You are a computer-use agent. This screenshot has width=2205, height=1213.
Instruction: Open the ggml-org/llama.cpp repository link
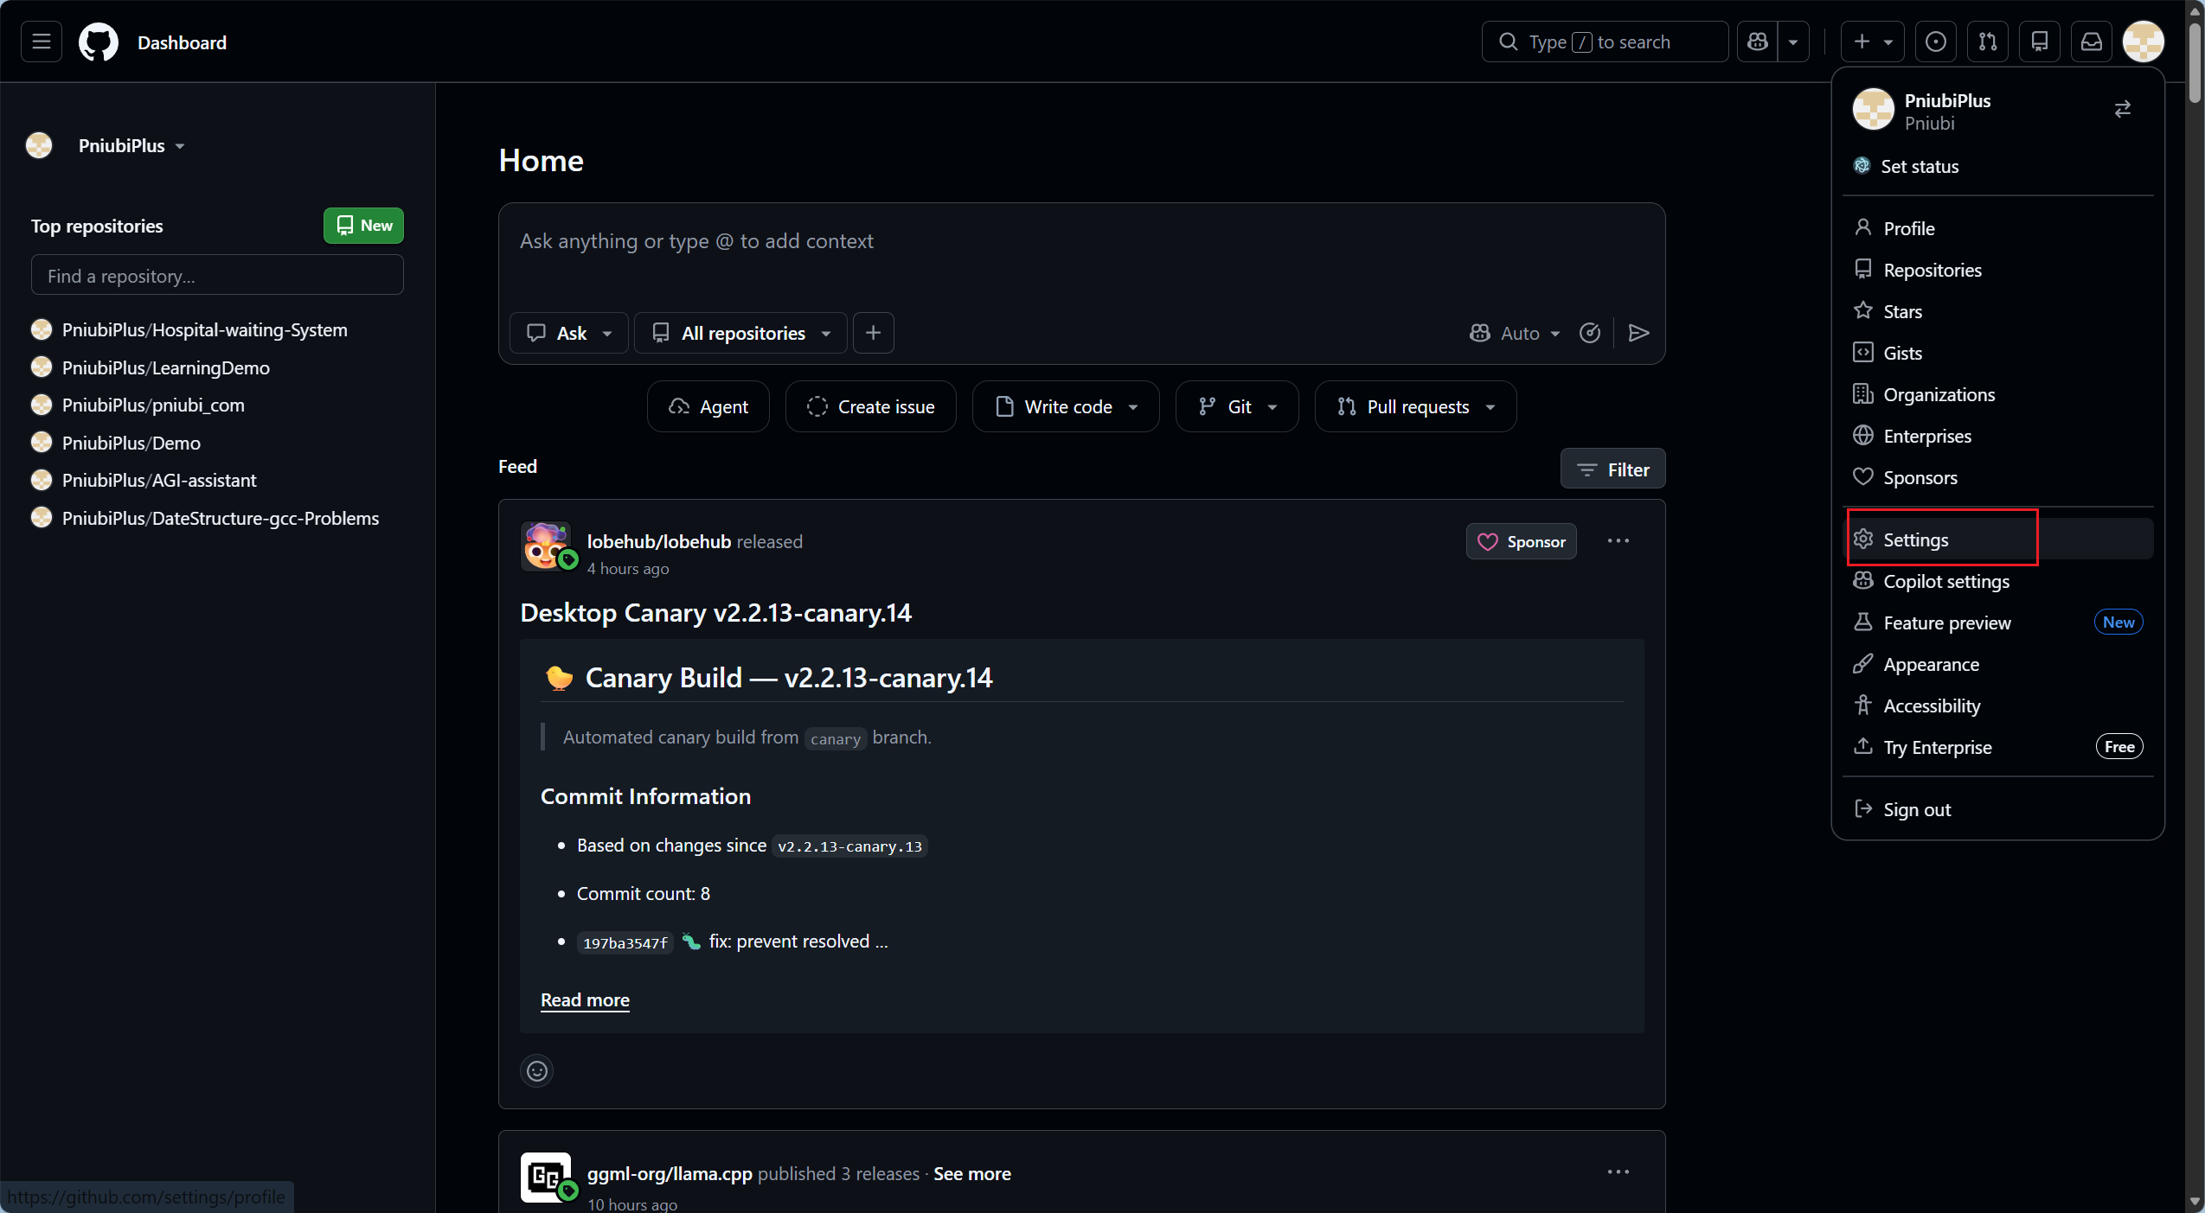pos(670,1173)
